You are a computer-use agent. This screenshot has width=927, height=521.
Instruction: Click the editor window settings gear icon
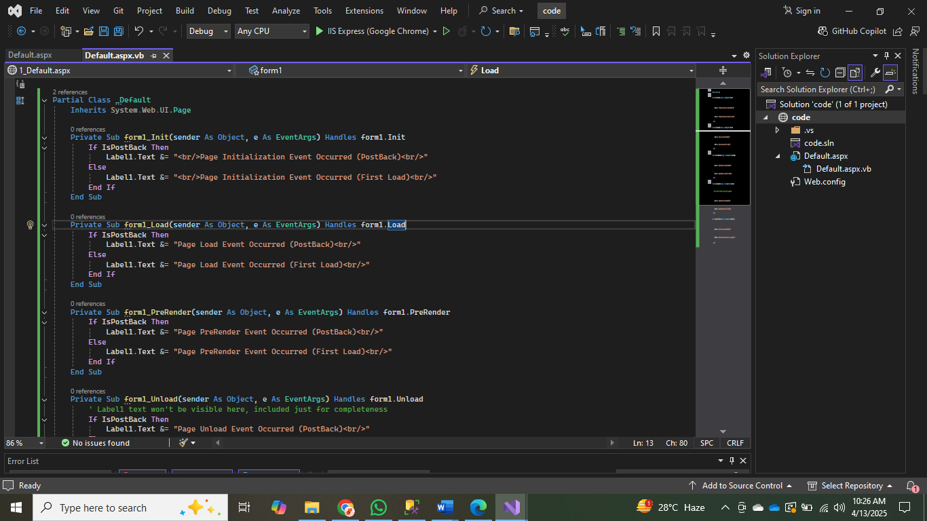pos(746,56)
